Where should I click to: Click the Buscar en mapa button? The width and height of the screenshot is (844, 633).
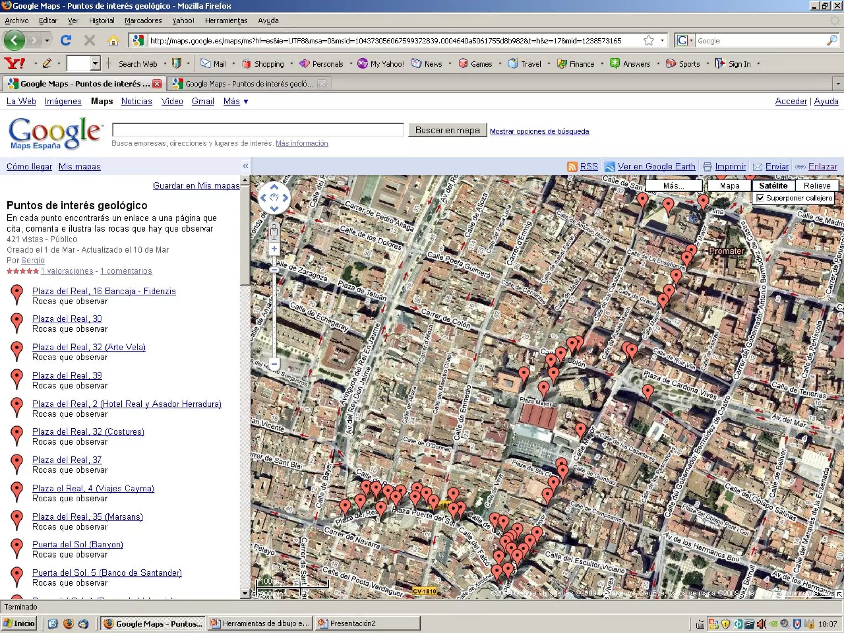(448, 130)
